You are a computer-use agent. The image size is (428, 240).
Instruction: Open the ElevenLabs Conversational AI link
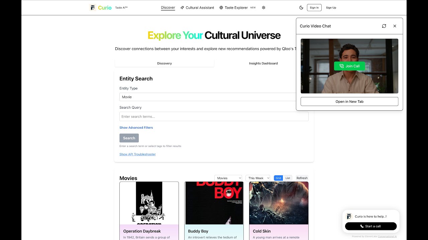tap(387, 237)
